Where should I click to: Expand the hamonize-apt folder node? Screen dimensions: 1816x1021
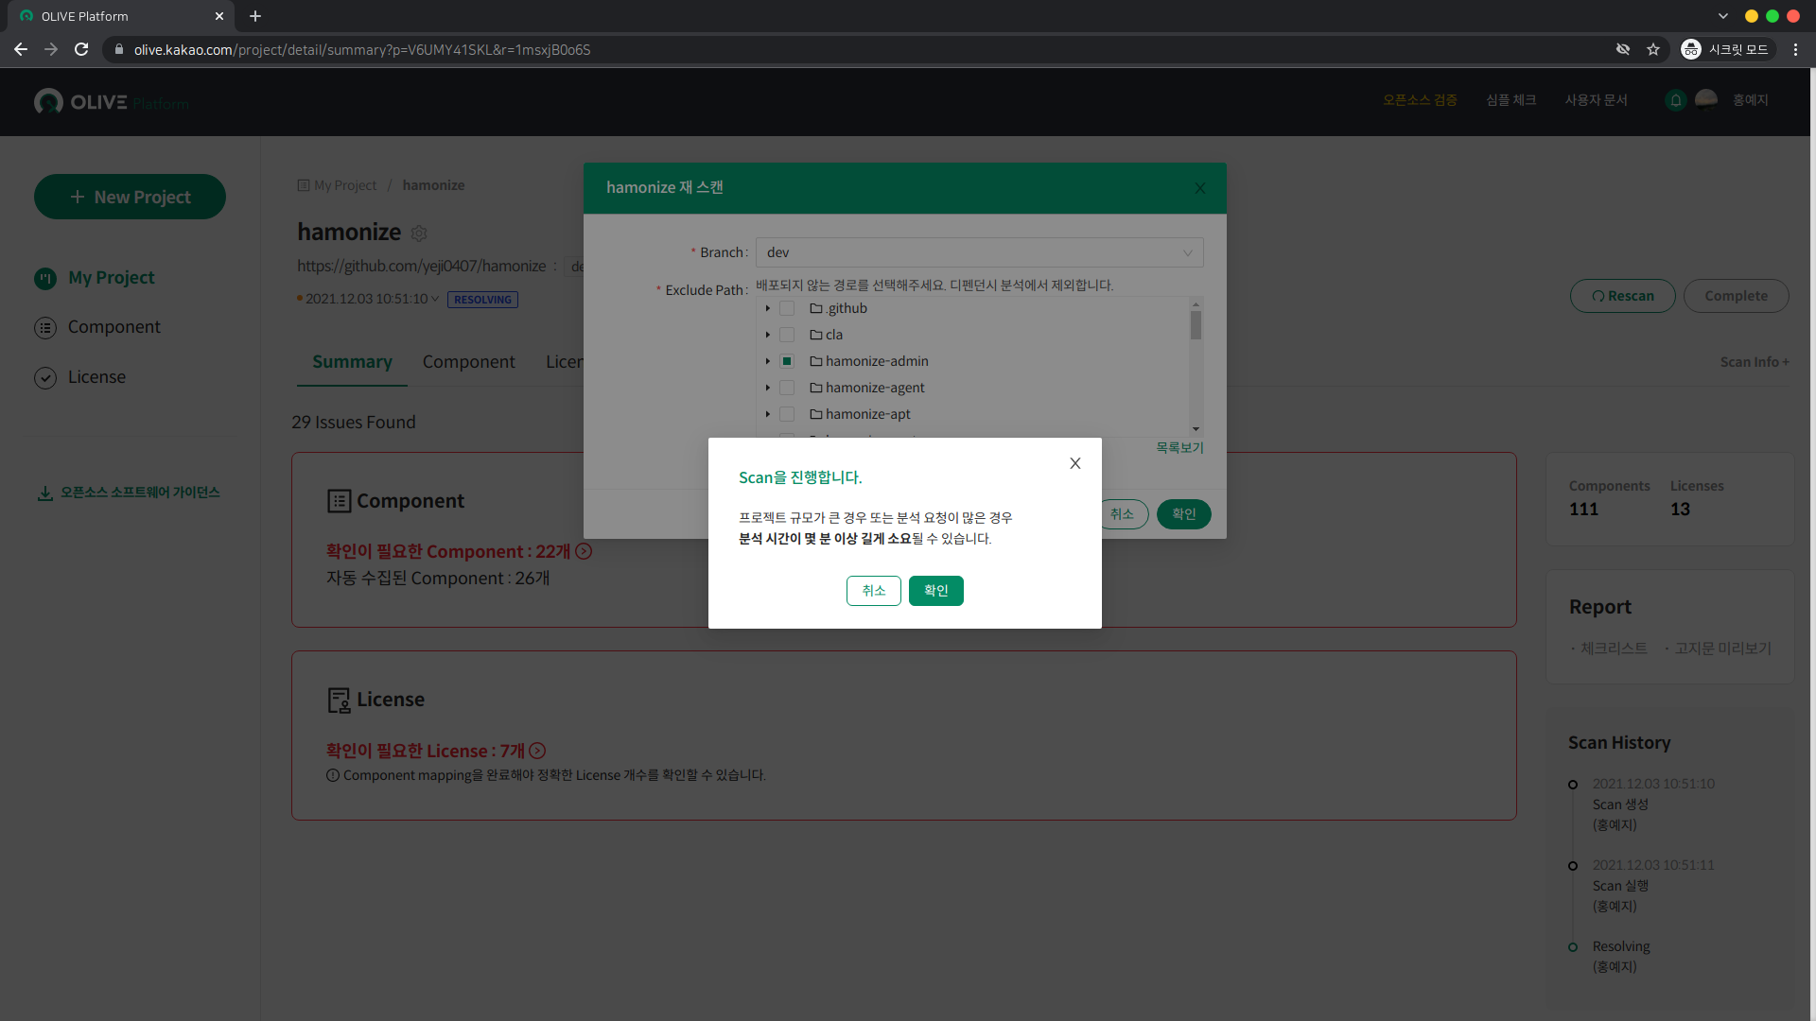768,414
